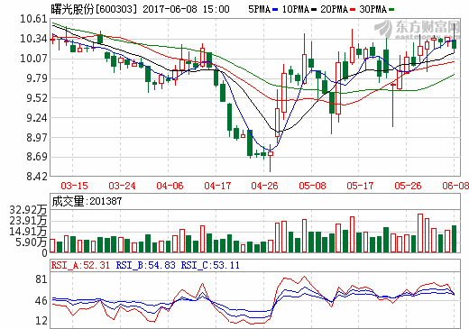Click the RSI_C:53.11 indicator label
This screenshot has height=329, width=469.
(x=210, y=265)
